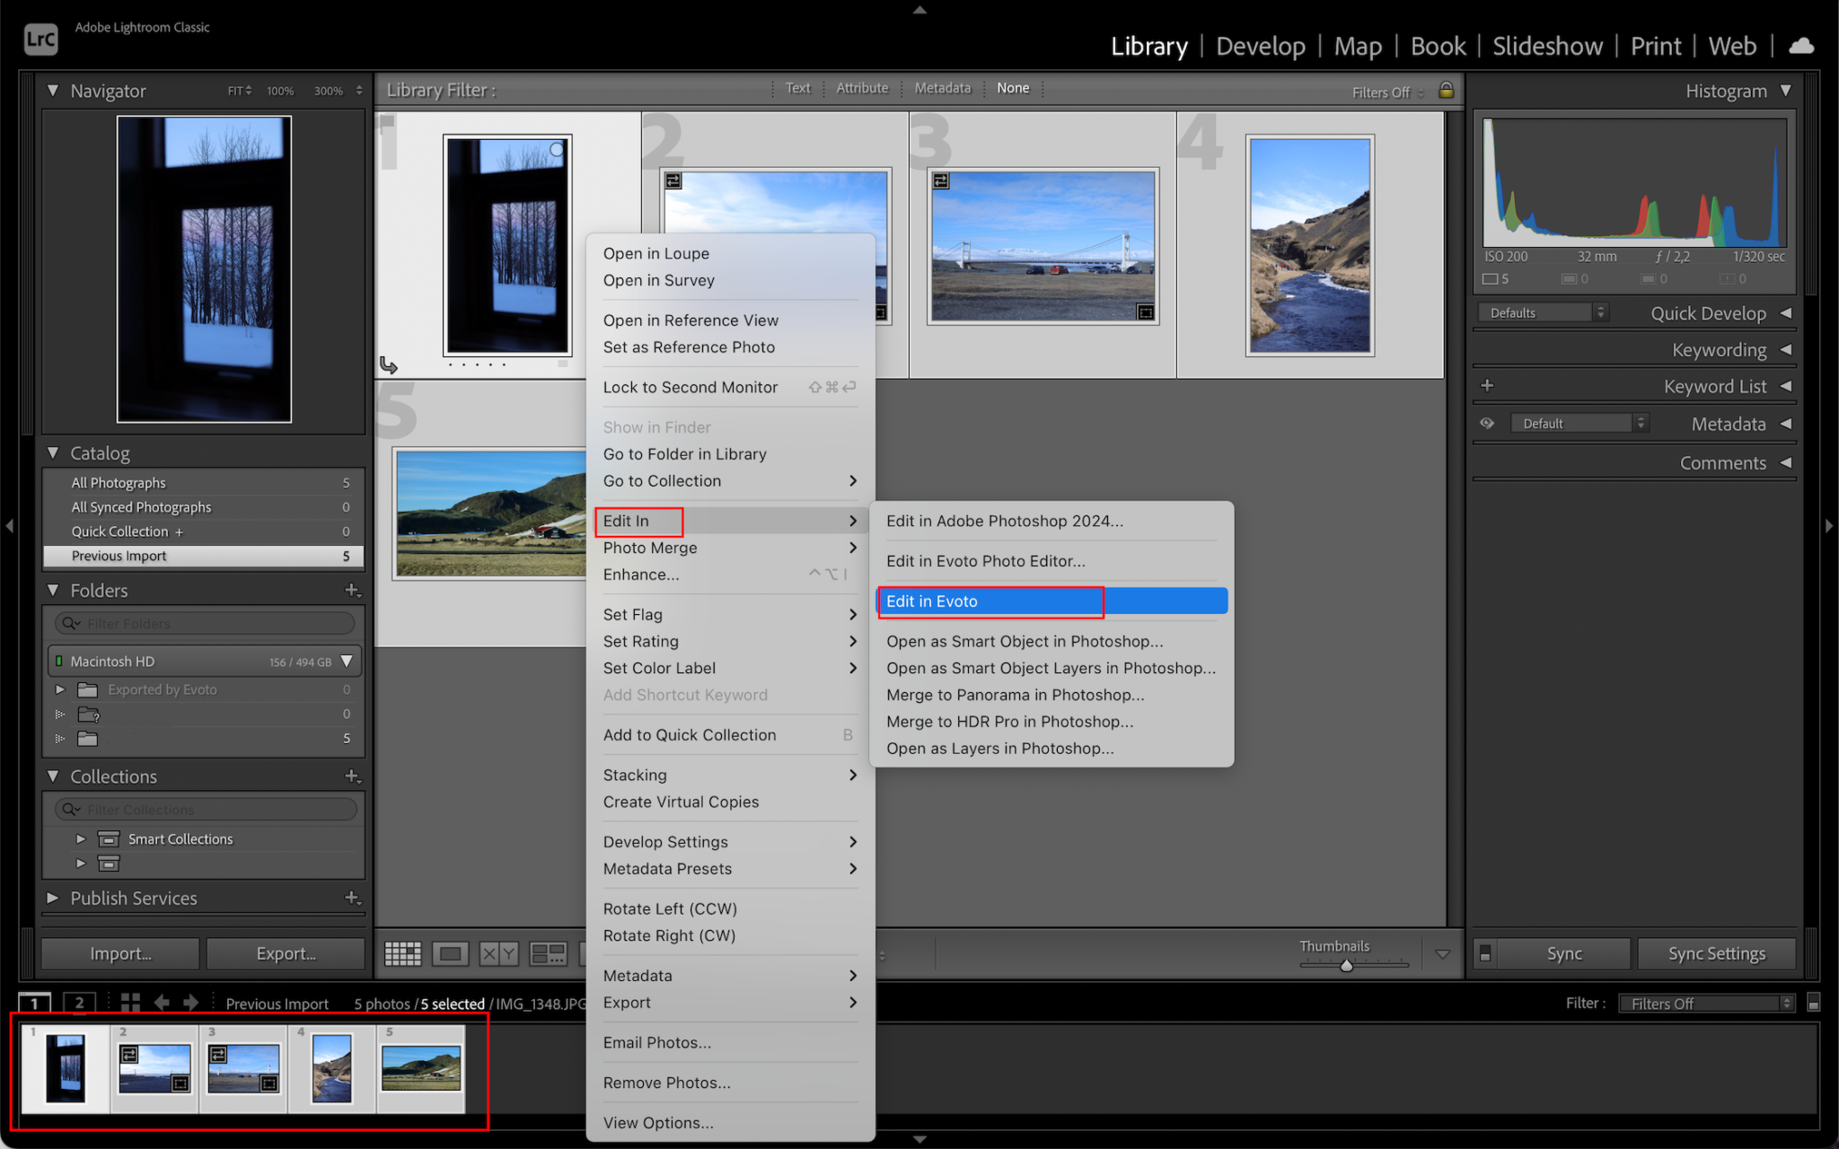
Task: Click the cloud sync status icon
Action: pos(1801,46)
